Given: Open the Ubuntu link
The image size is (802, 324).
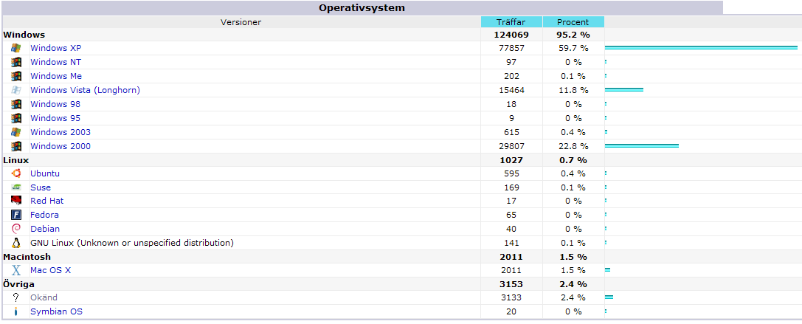Looking at the screenshot, I should click(45, 173).
